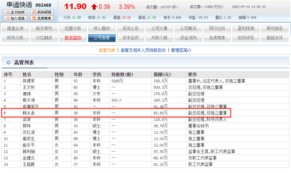The image size is (291, 173).
Task: Click name 熊大海 in the list
Action: coord(29,100)
